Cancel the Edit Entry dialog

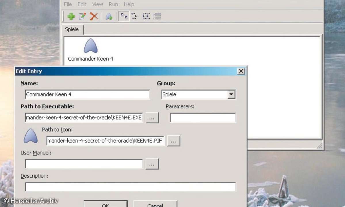155,204
